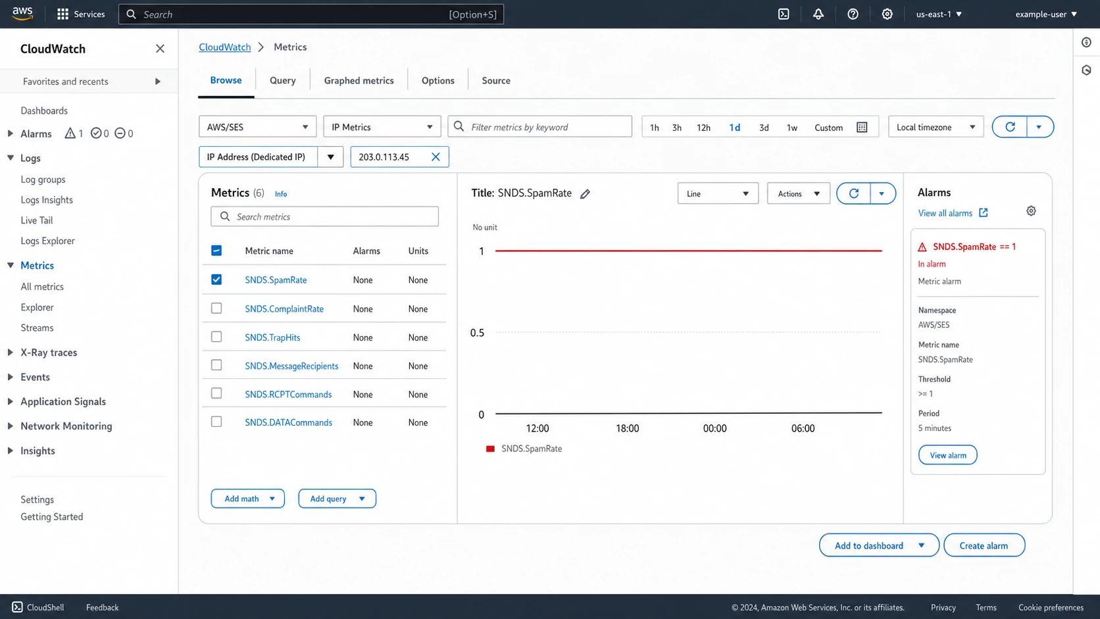The height and width of the screenshot is (619, 1100).
Task: Open the custom time range calendar icon
Action: [x=862, y=127]
